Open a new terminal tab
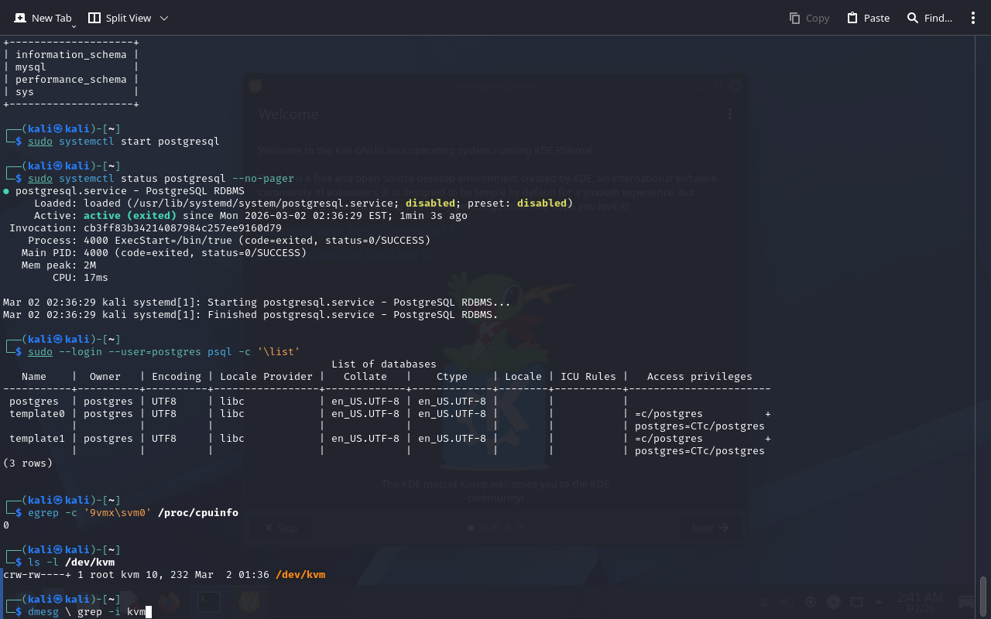The width and height of the screenshot is (991, 619). coord(43,18)
